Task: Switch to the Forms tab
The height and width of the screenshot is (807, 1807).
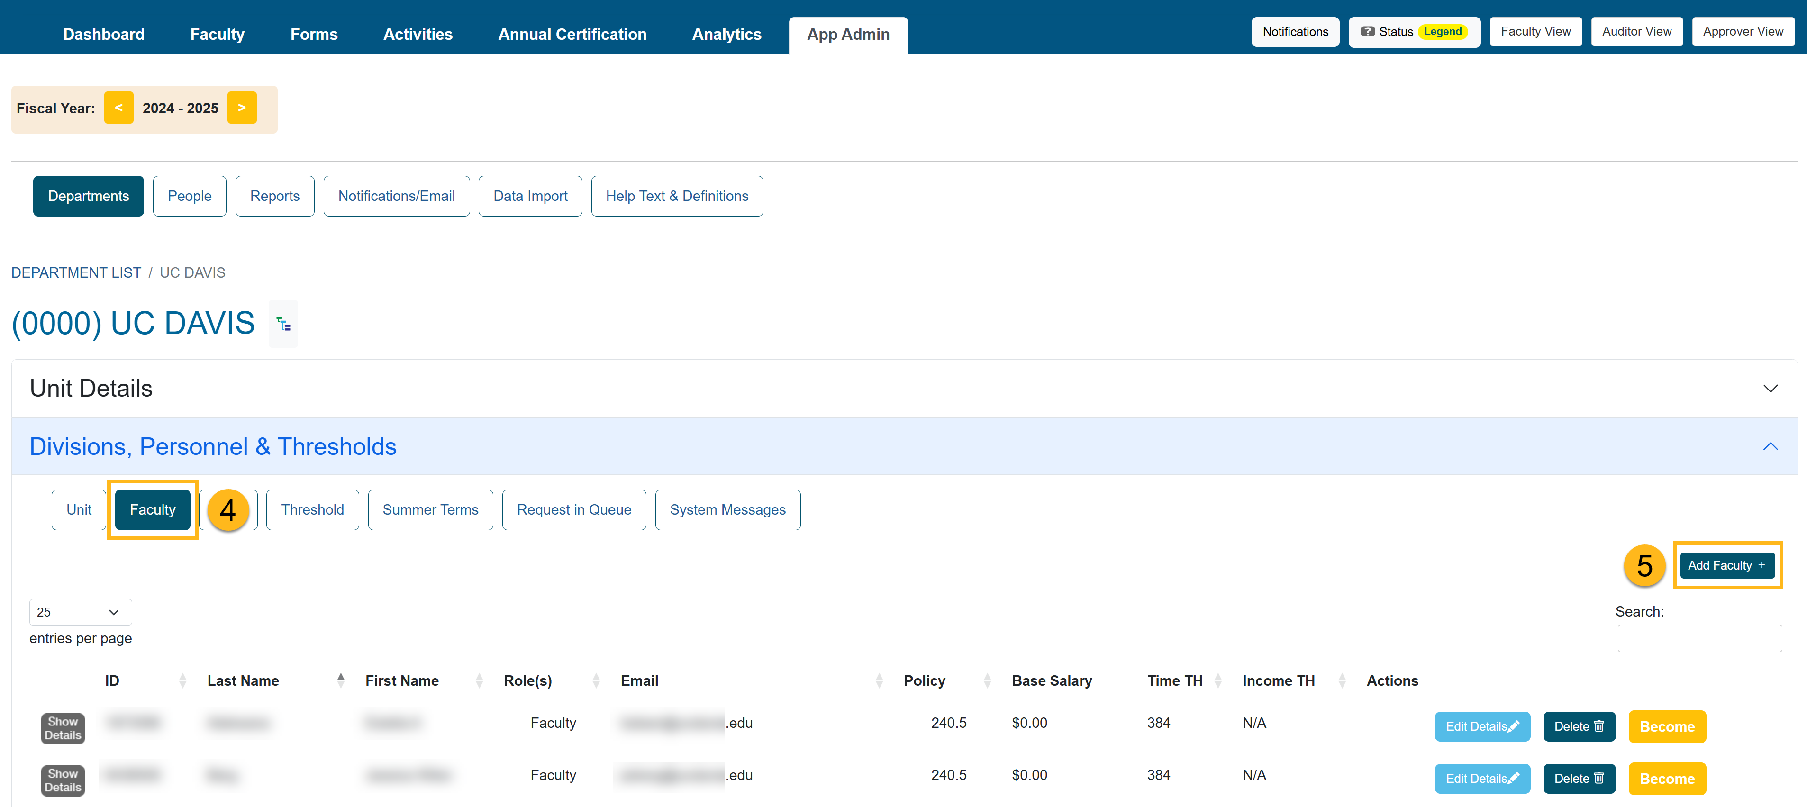Action: [x=314, y=34]
